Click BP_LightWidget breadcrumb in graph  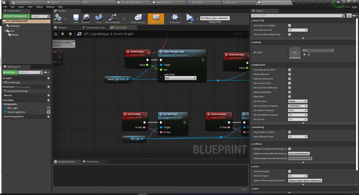(x=97, y=34)
